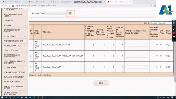Click the Received Date input field
This screenshot has width=176, height=99.
point(56,13)
